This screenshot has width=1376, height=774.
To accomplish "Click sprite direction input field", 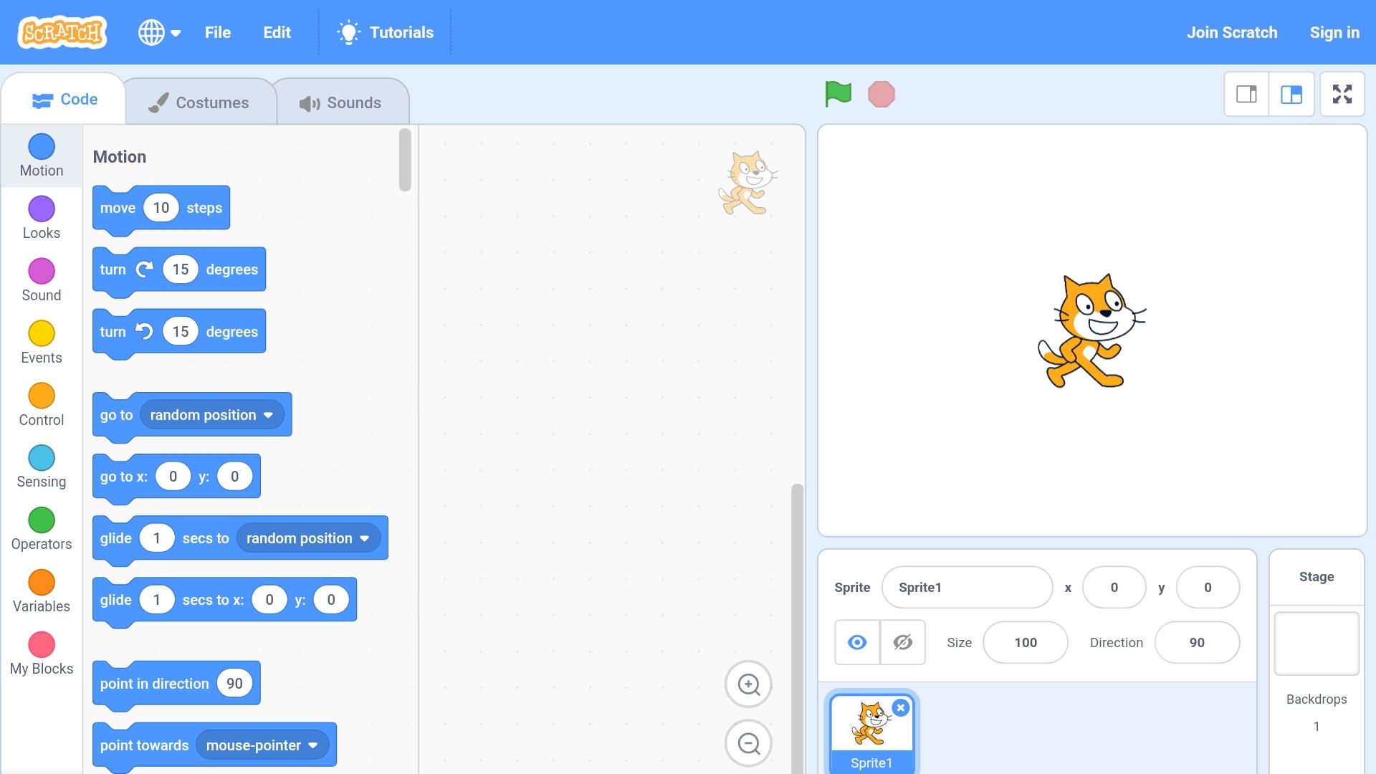I will [1196, 641].
